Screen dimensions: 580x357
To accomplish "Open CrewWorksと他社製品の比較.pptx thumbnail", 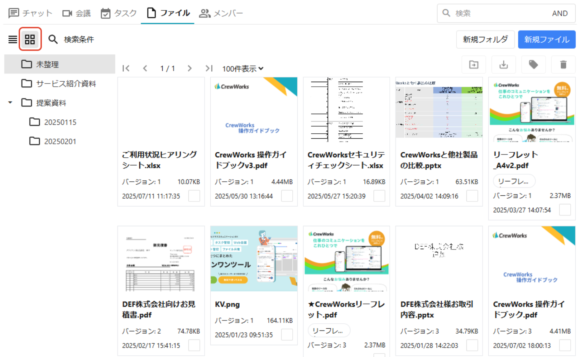I will tap(439, 110).
